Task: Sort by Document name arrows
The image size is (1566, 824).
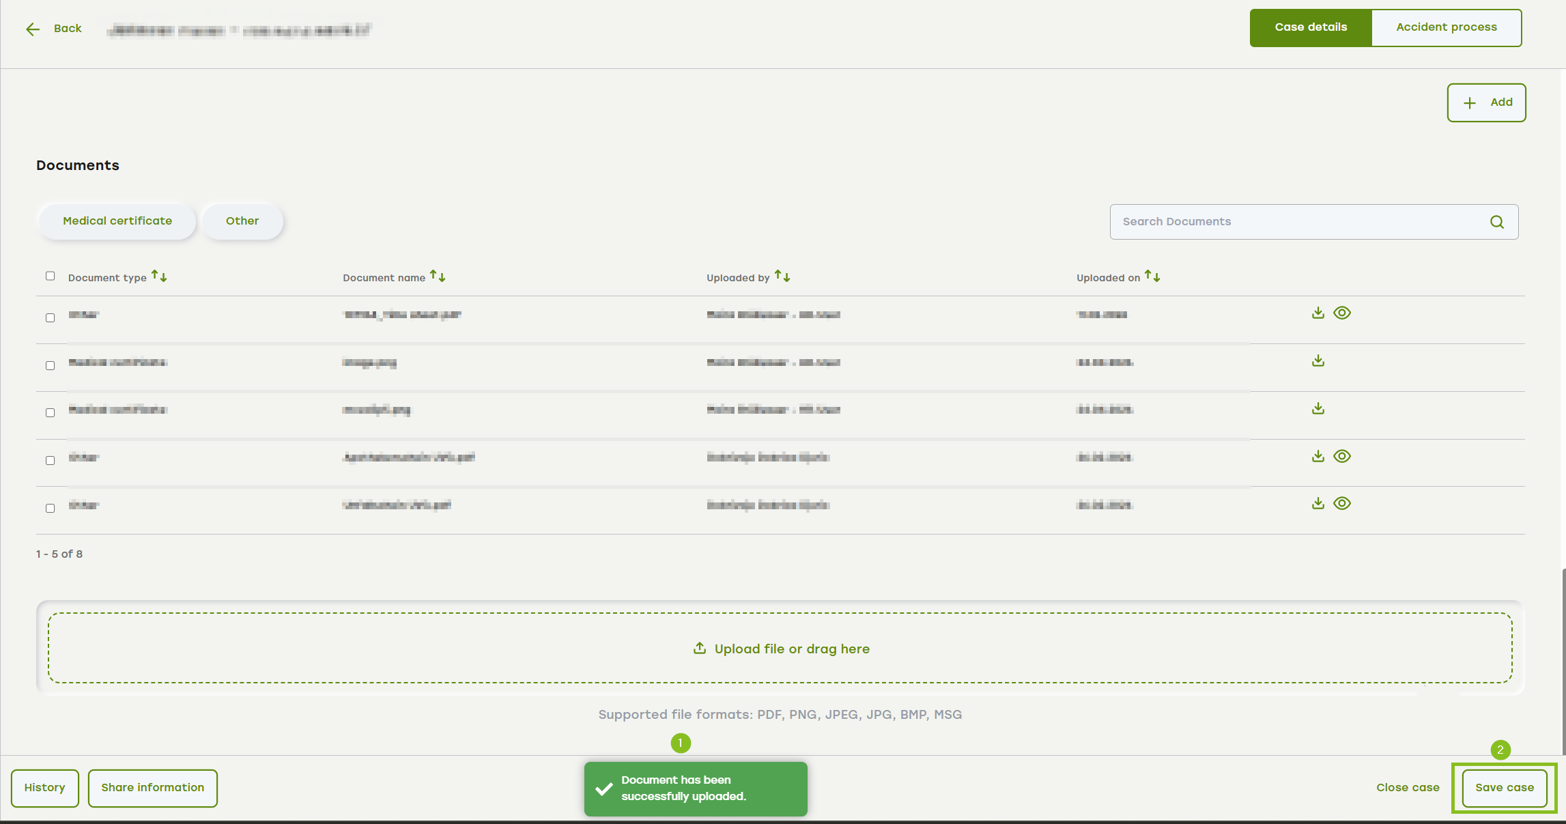Action: tap(438, 276)
